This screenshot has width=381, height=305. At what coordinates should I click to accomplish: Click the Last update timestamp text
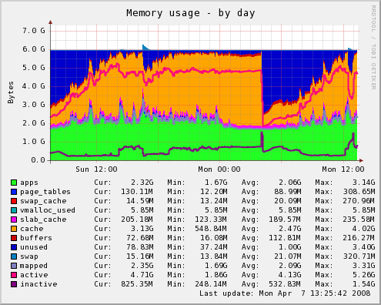click(x=285, y=293)
